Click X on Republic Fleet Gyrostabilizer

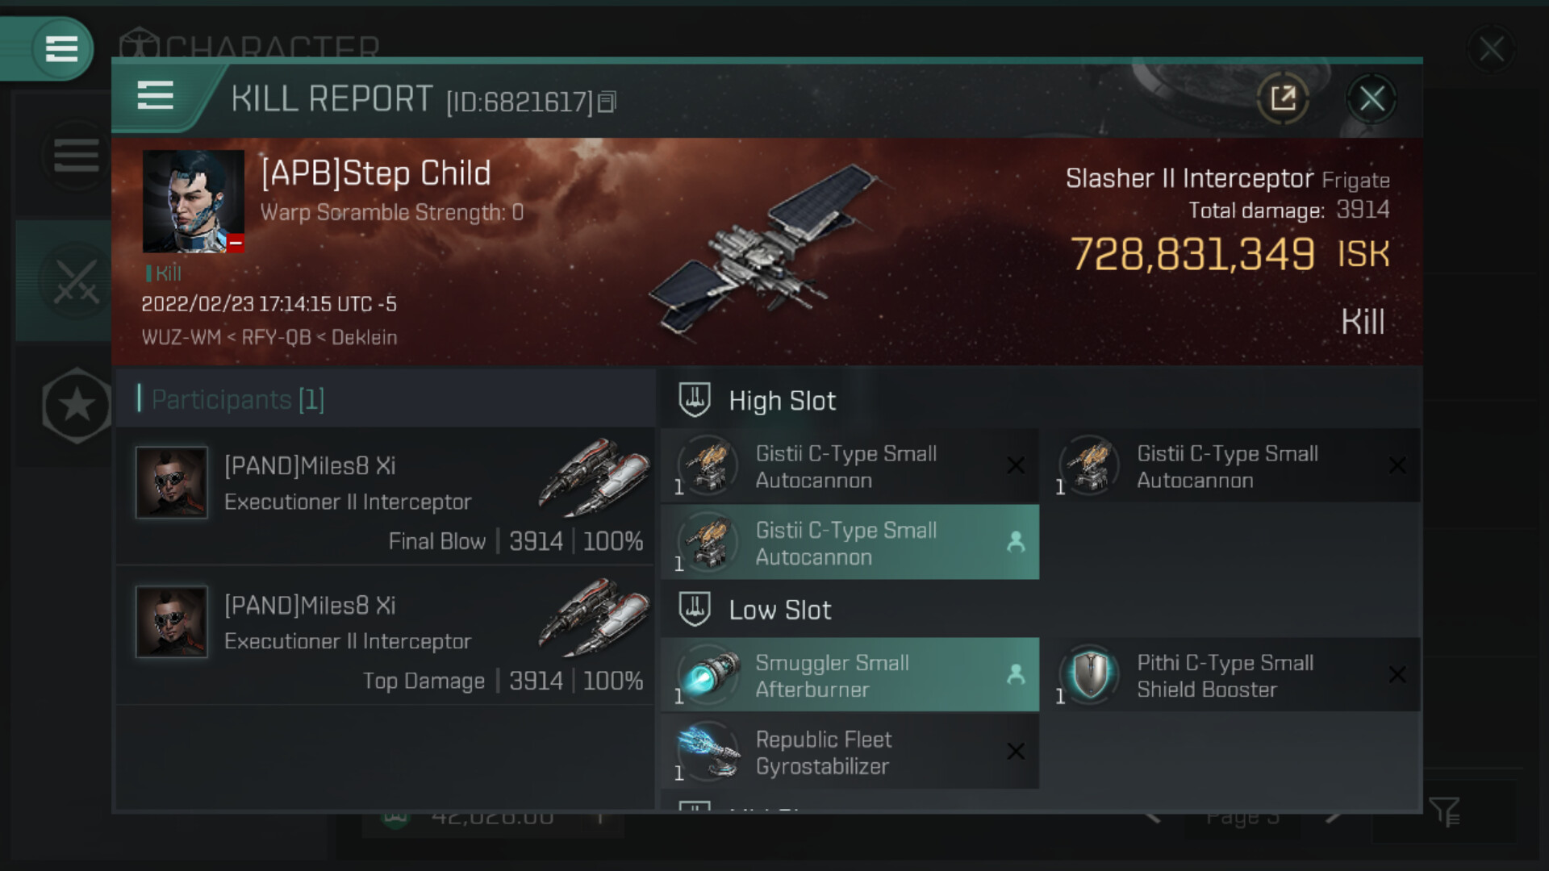point(1016,752)
